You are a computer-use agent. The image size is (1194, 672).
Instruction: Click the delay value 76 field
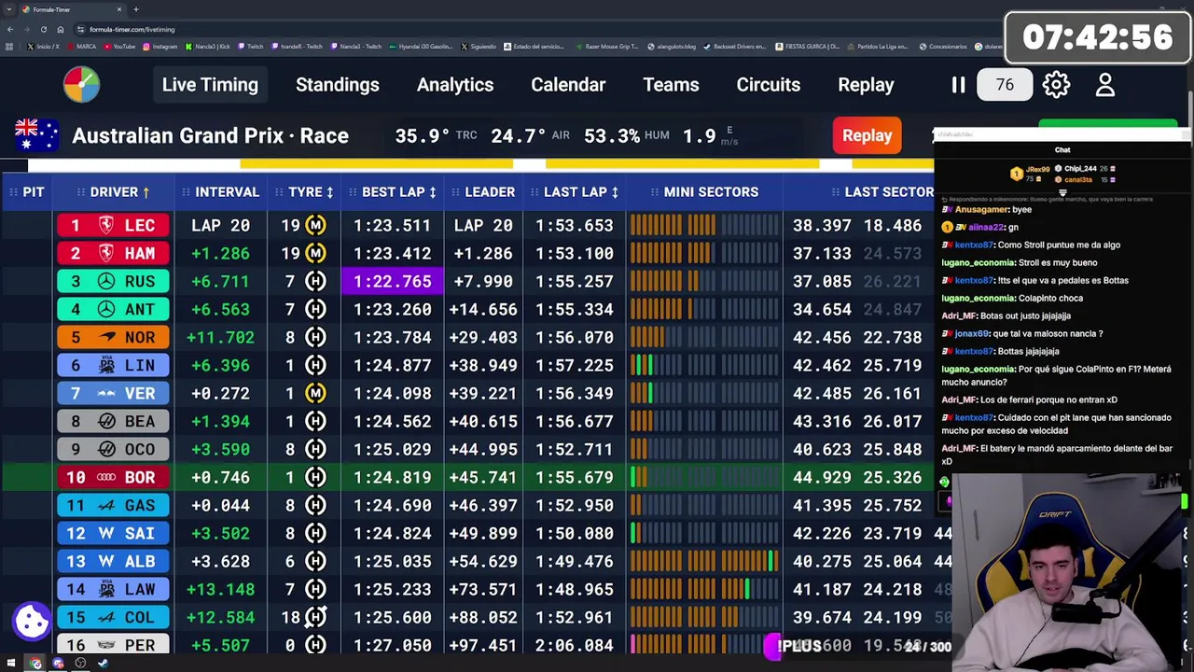[x=1005, y=85]
